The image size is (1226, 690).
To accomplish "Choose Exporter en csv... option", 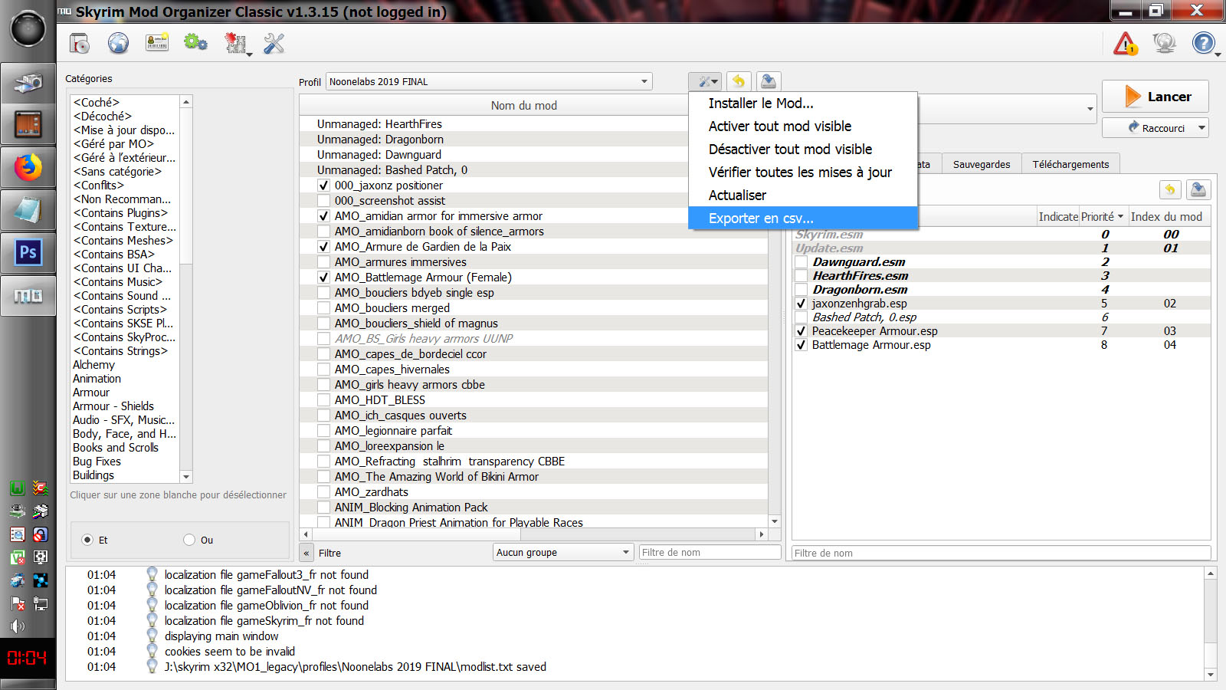I will tap(803, 219).
